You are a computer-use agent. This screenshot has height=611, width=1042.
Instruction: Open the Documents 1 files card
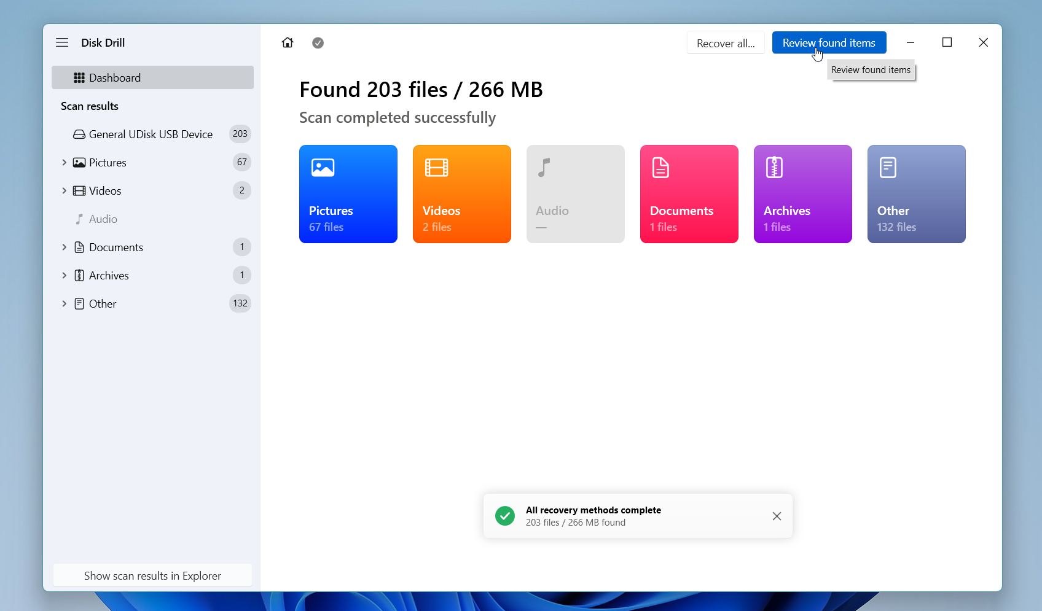tap(689, 194)
